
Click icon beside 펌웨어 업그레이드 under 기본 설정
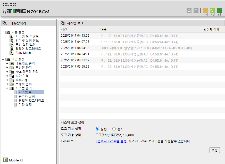click(12, 49)
